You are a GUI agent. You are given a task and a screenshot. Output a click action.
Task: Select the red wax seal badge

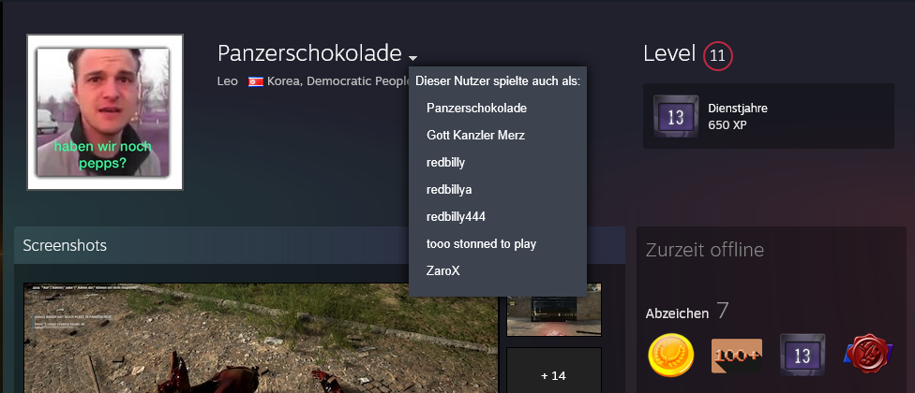(x=868, y=355)
